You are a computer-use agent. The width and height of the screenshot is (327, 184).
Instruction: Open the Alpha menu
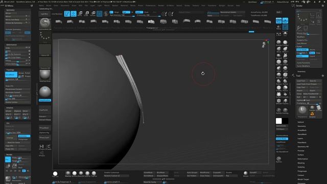point(41,6)
